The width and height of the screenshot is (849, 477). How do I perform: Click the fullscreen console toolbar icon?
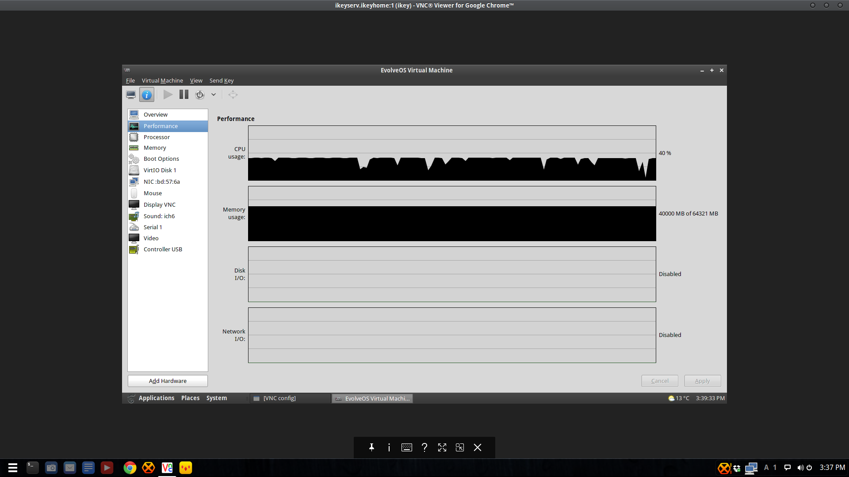point(233,95)
